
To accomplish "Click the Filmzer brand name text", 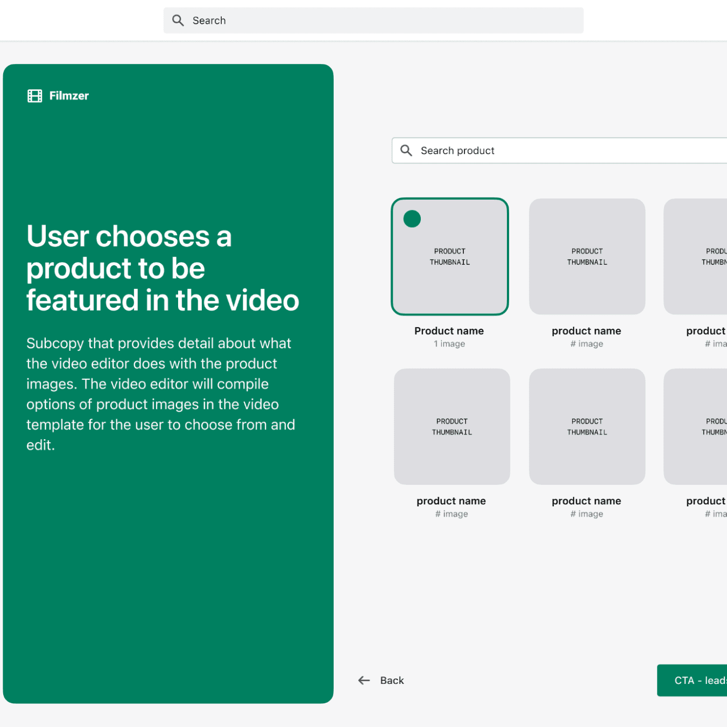I will [69, 96].
